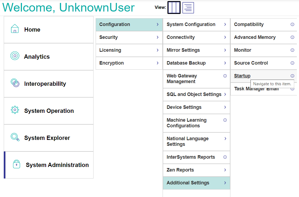299x197 pixels.
Task: Click the info icon beside Compatibility
Action: (293, 24)
